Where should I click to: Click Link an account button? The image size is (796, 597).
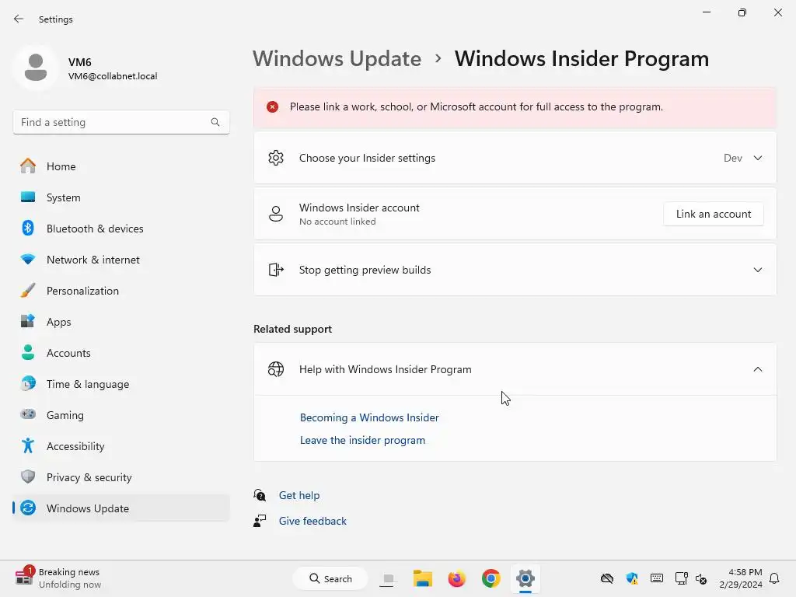[x=714, y=214]
